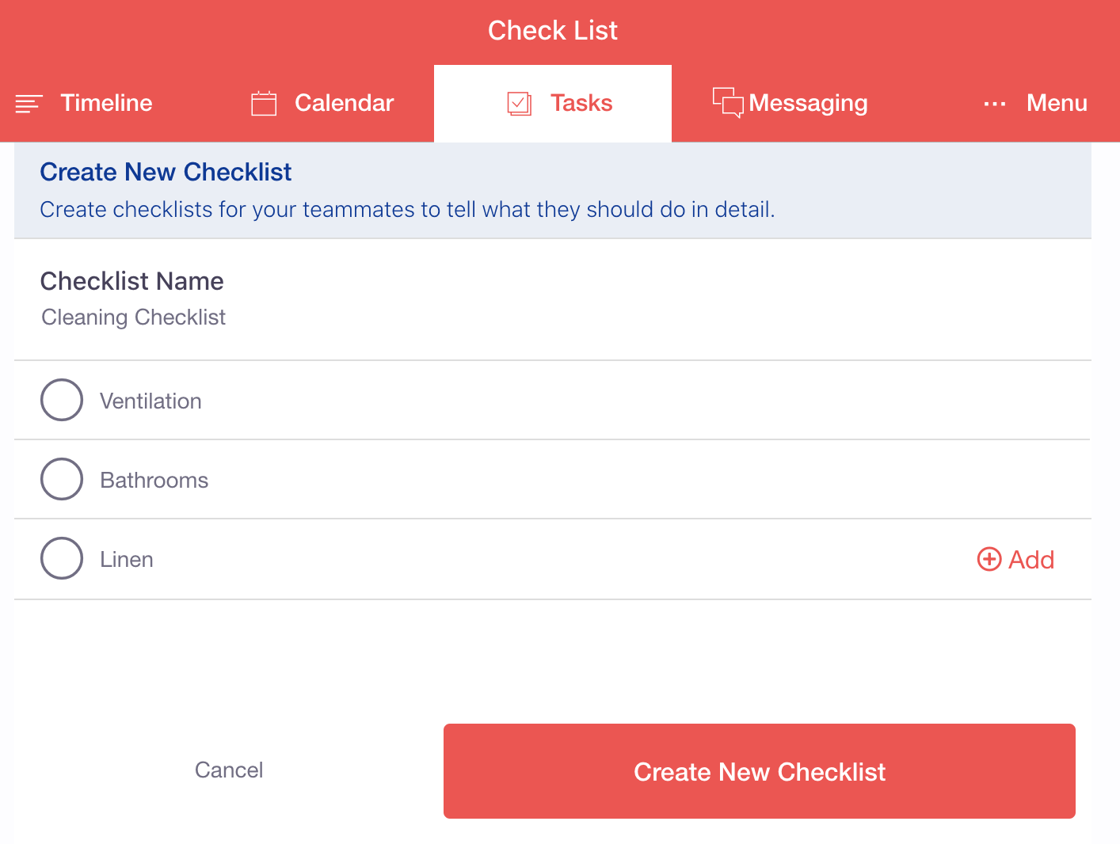This screenshot has width=1120, height=844.
Task: Click the Tasks checkmark icon
Action: click(x=520, y=103)
